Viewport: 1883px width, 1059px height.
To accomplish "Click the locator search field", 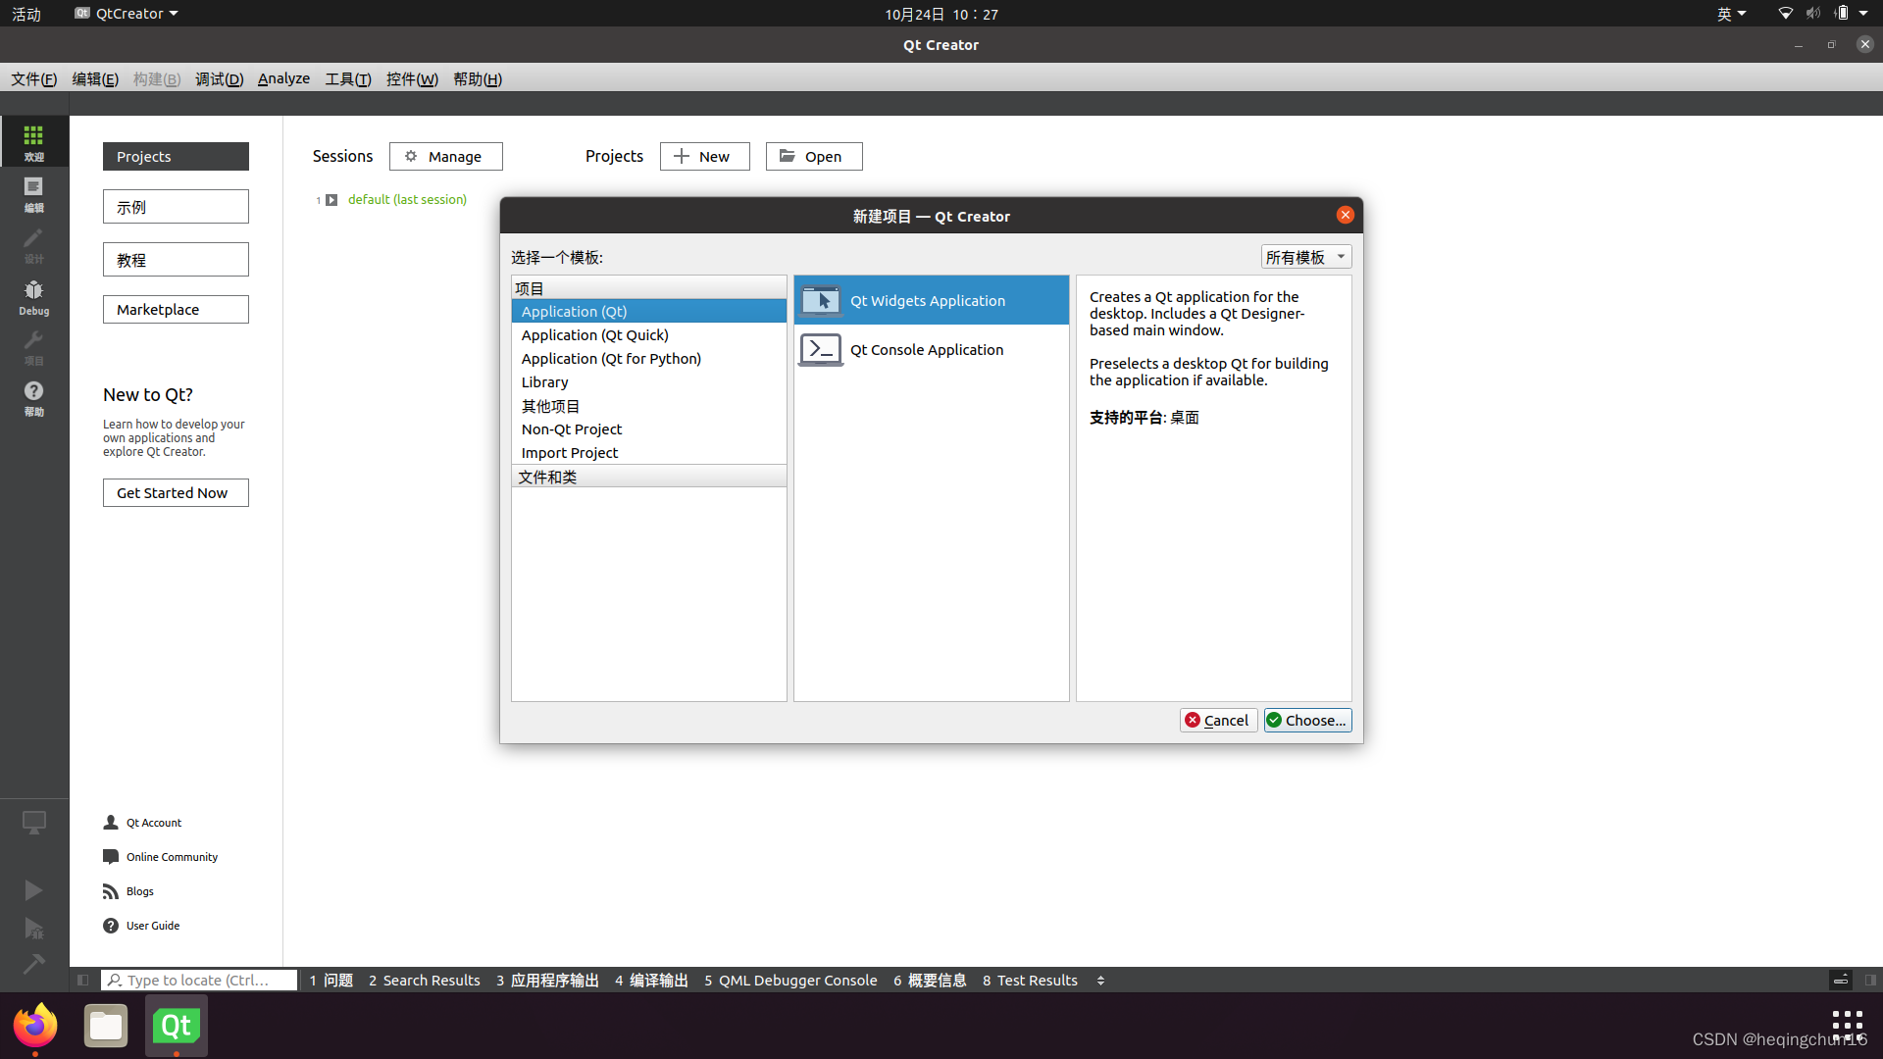I will click(x=199, y=980).
